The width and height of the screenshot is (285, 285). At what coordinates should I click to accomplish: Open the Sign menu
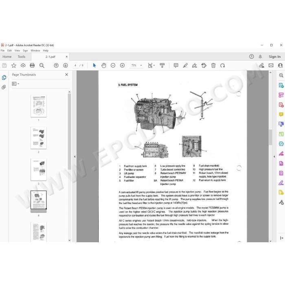(x=25, y=50)
